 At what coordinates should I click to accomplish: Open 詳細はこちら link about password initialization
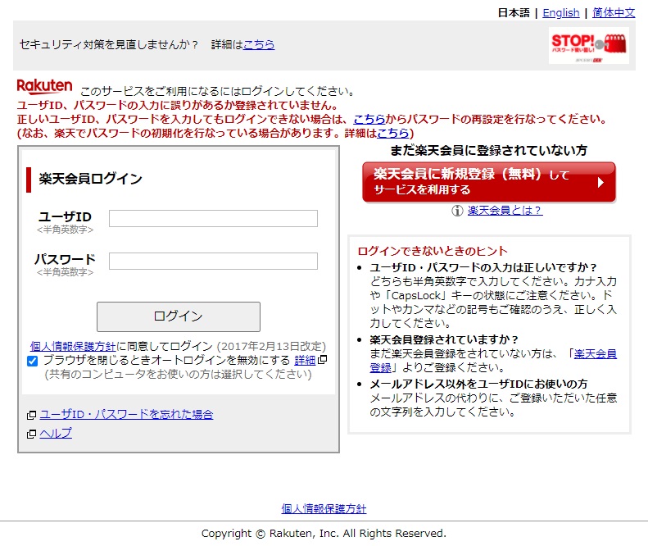393,133
